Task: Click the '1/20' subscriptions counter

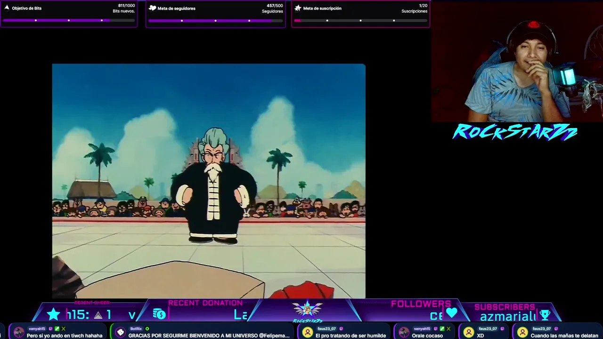Action: tap(423, 6)
